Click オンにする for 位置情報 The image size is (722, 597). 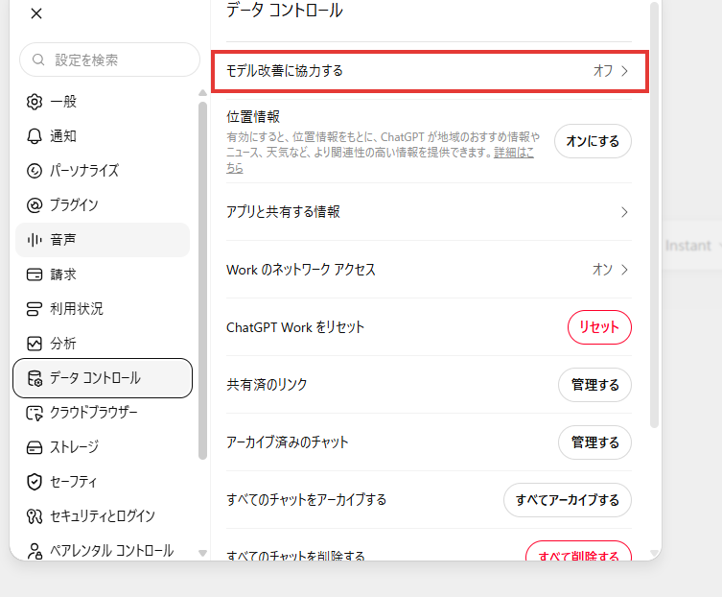click(593, 141)
